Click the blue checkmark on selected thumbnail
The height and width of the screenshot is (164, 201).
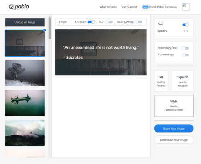(45, 30)
